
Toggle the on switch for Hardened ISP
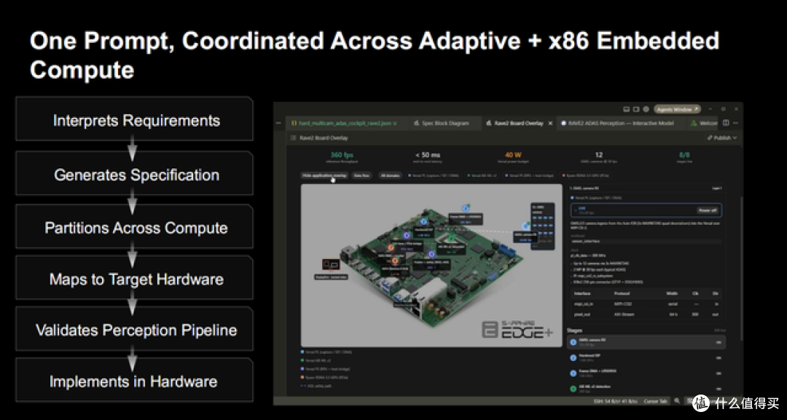[719, 358]
